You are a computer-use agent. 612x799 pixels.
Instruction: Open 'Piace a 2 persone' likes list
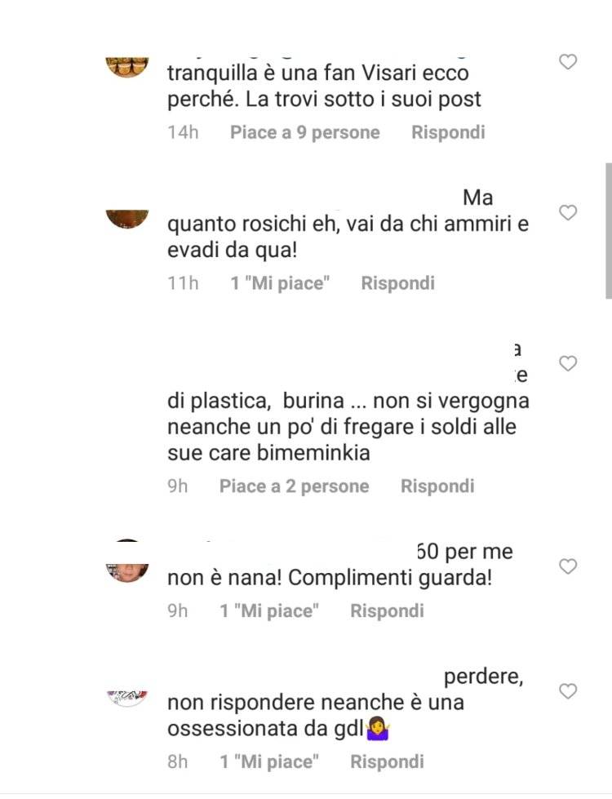(x=294, y=486)
